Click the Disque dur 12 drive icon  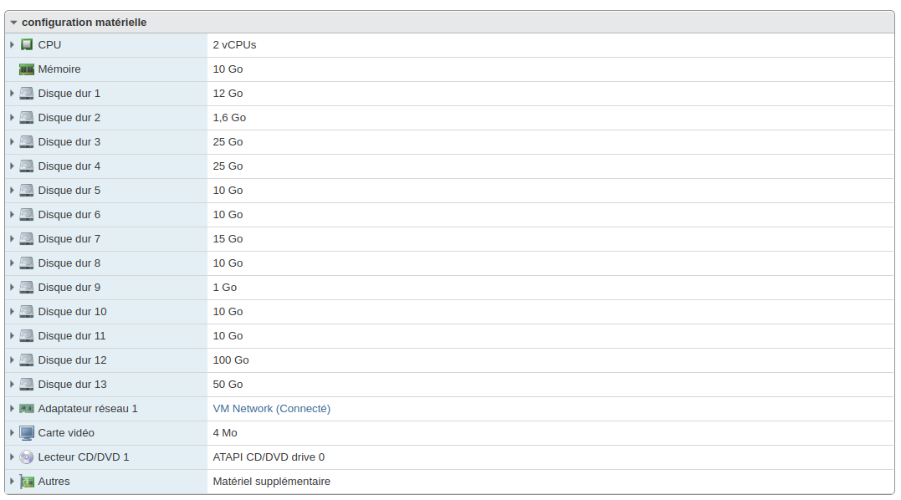(27, 360)
